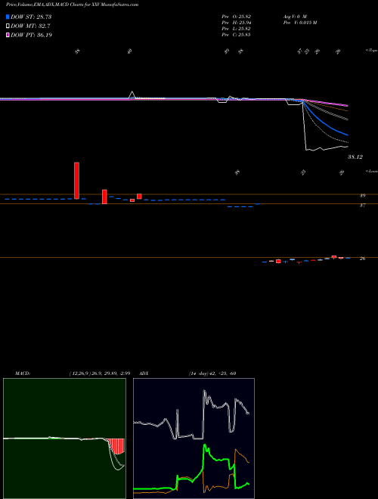Image resolution: width=378 pixels, height=499 pixels.
Task: Click the chart title mentioning MunafaSutra.com
Action: (x=73, y=5)
